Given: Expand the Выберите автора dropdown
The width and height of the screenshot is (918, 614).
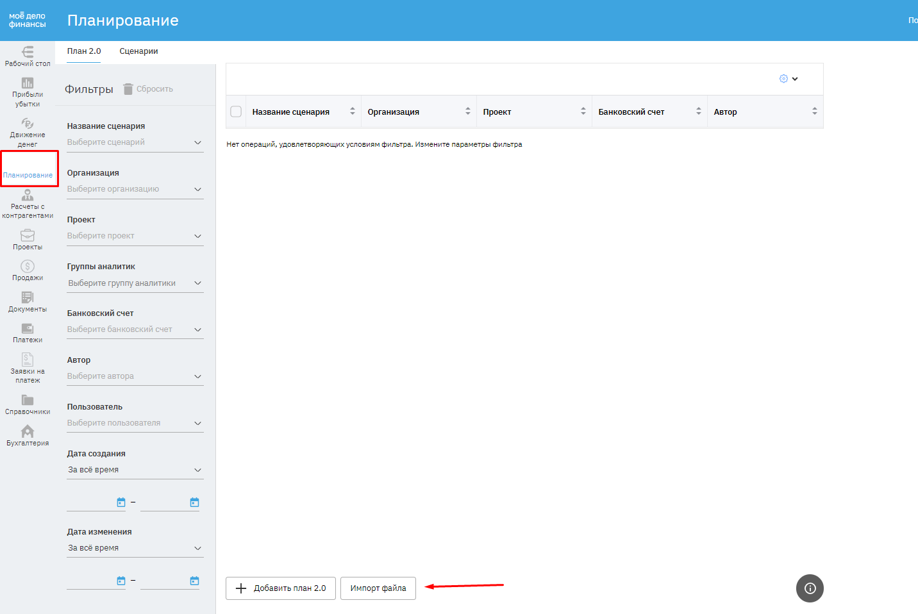Looking at the screenshot, I should click(135, 376).
